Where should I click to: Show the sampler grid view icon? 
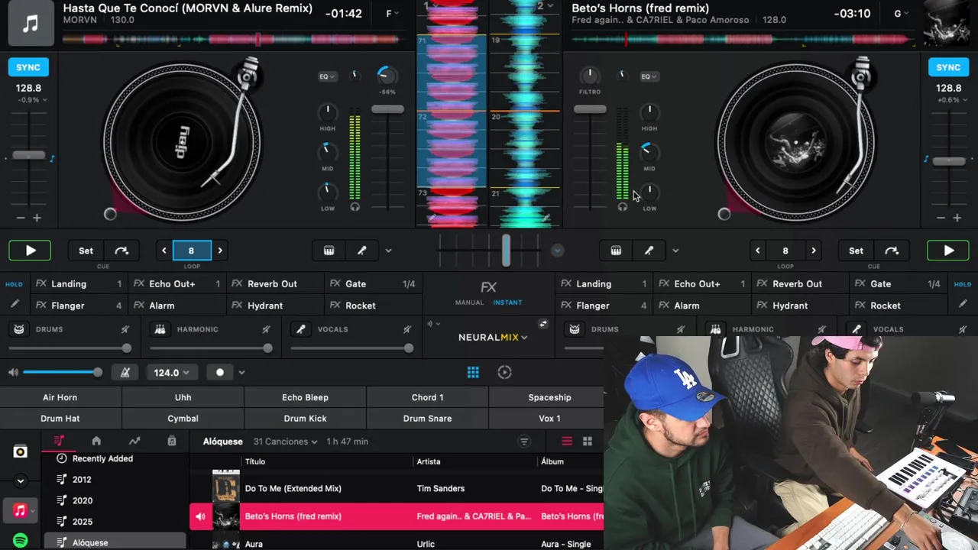pos(473,373)
